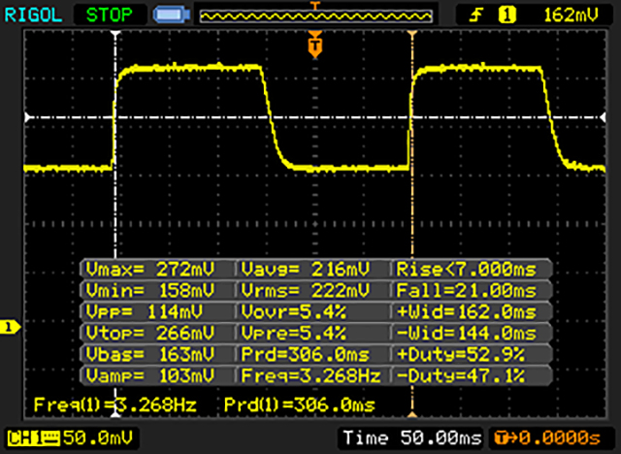Open the Time 50.00ms timebase setting

click(x=411, y=438)
